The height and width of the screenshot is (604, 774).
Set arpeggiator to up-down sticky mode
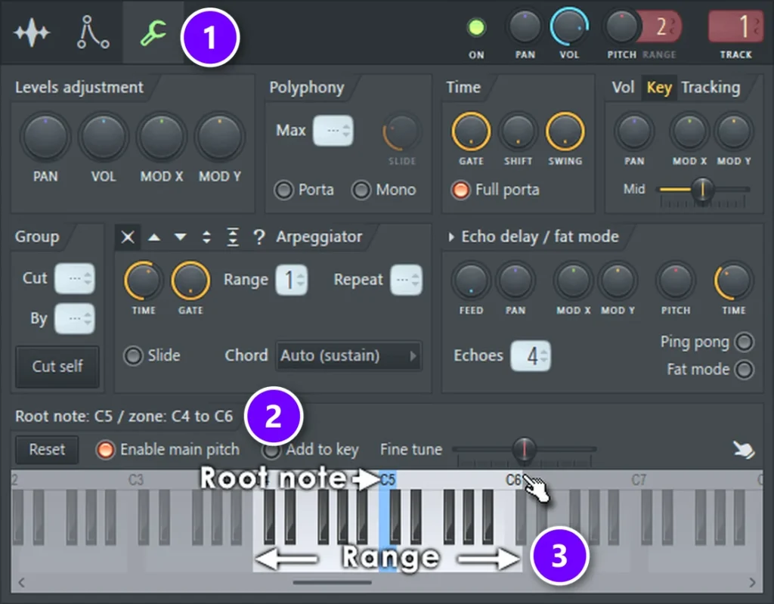[x=233, y=237]
